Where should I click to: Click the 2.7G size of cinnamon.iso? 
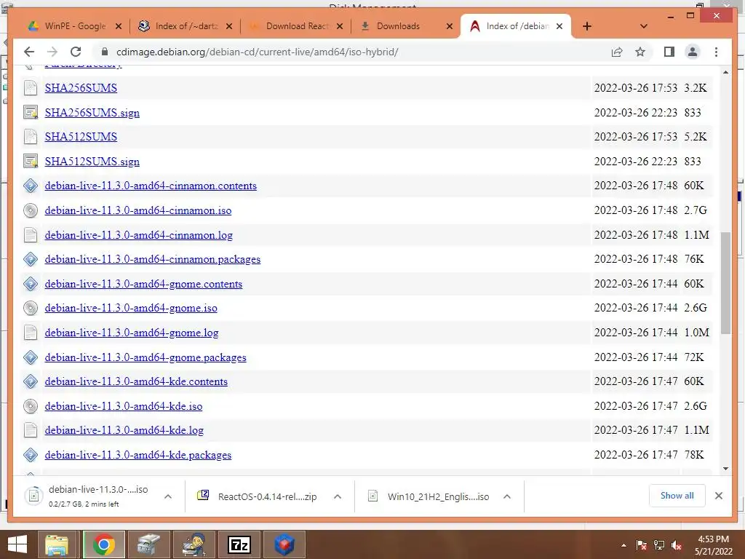coord(696,210)
